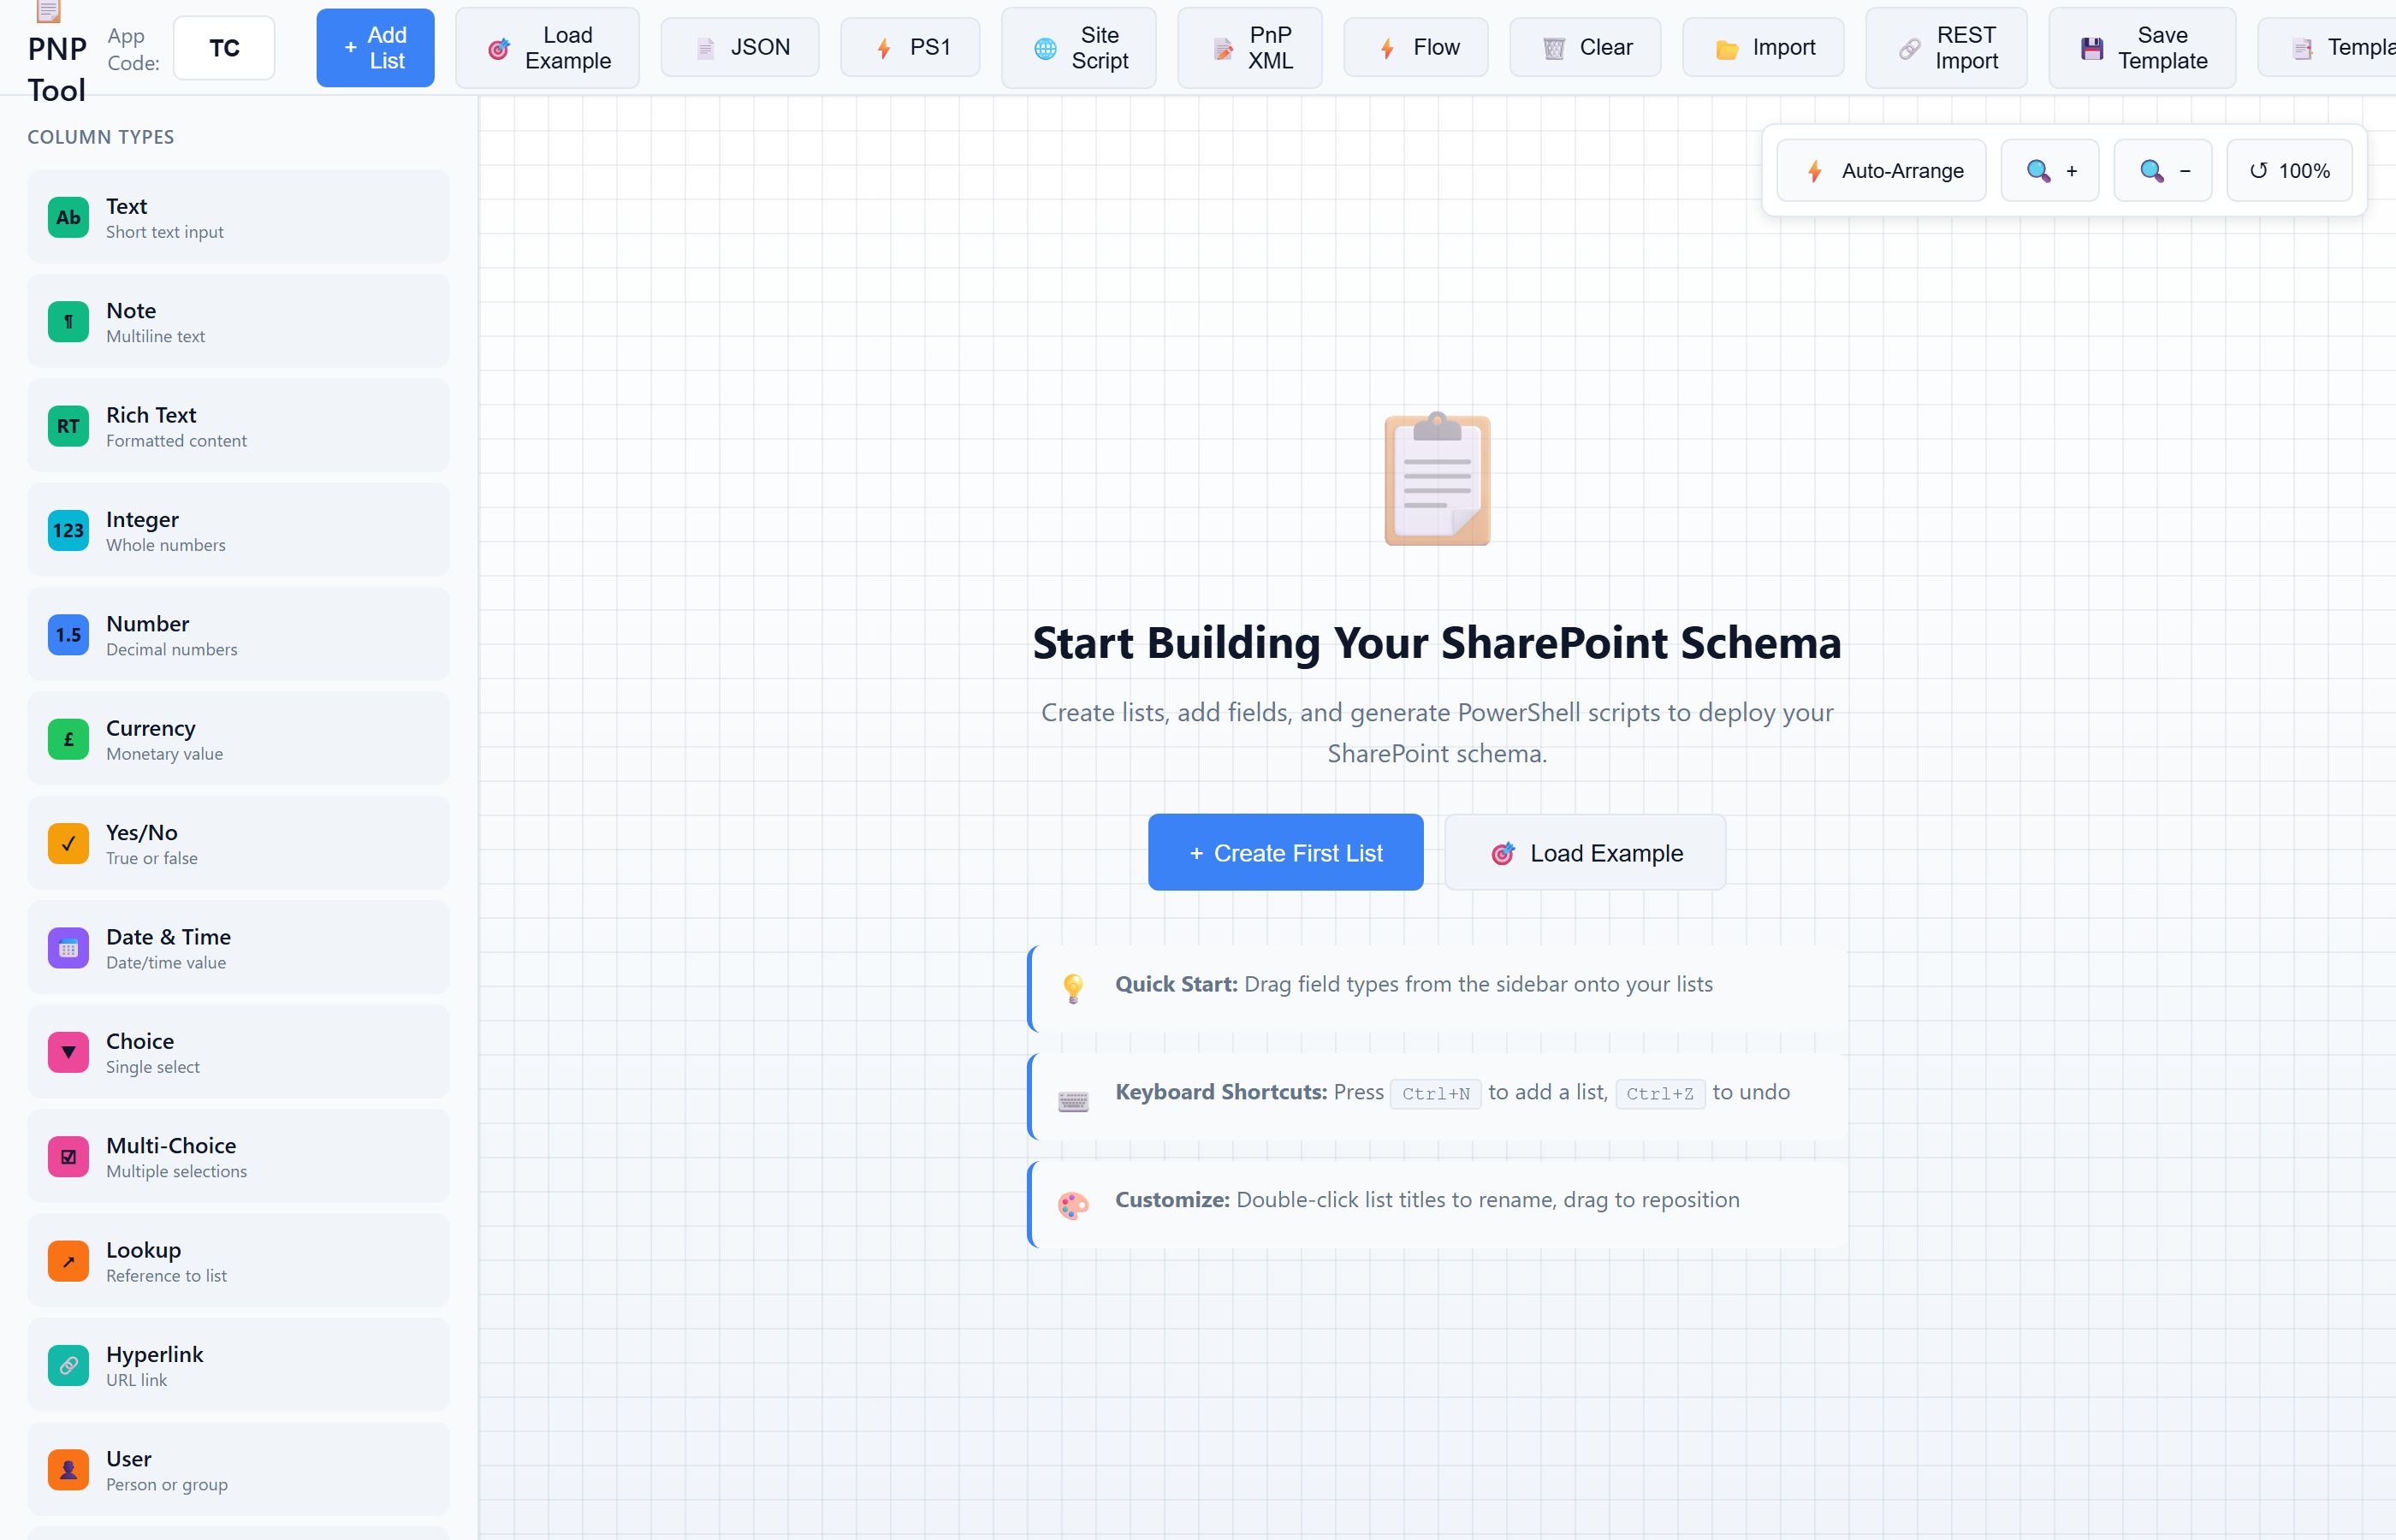The image size is (2396, 1540).
Task: Click the PNP Tool title
Action: (x=57, y=69)
